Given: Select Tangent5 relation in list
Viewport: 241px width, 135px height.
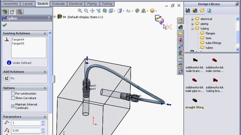Looking at the screenshot, I should click(18, 43).
